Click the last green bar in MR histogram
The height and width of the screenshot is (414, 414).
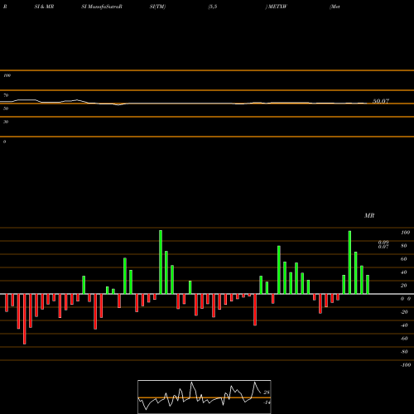tap(368, 284)
